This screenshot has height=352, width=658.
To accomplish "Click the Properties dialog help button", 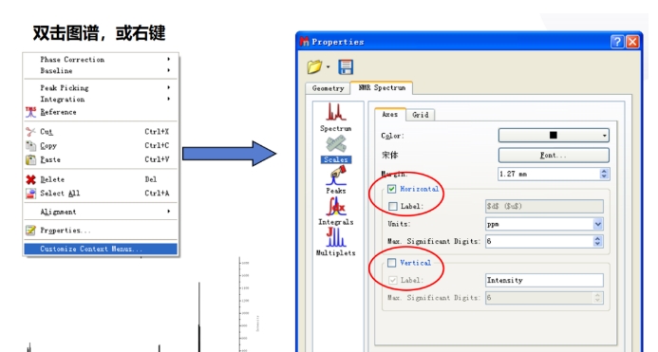I will pyautogui.click(x=617, y=42).
